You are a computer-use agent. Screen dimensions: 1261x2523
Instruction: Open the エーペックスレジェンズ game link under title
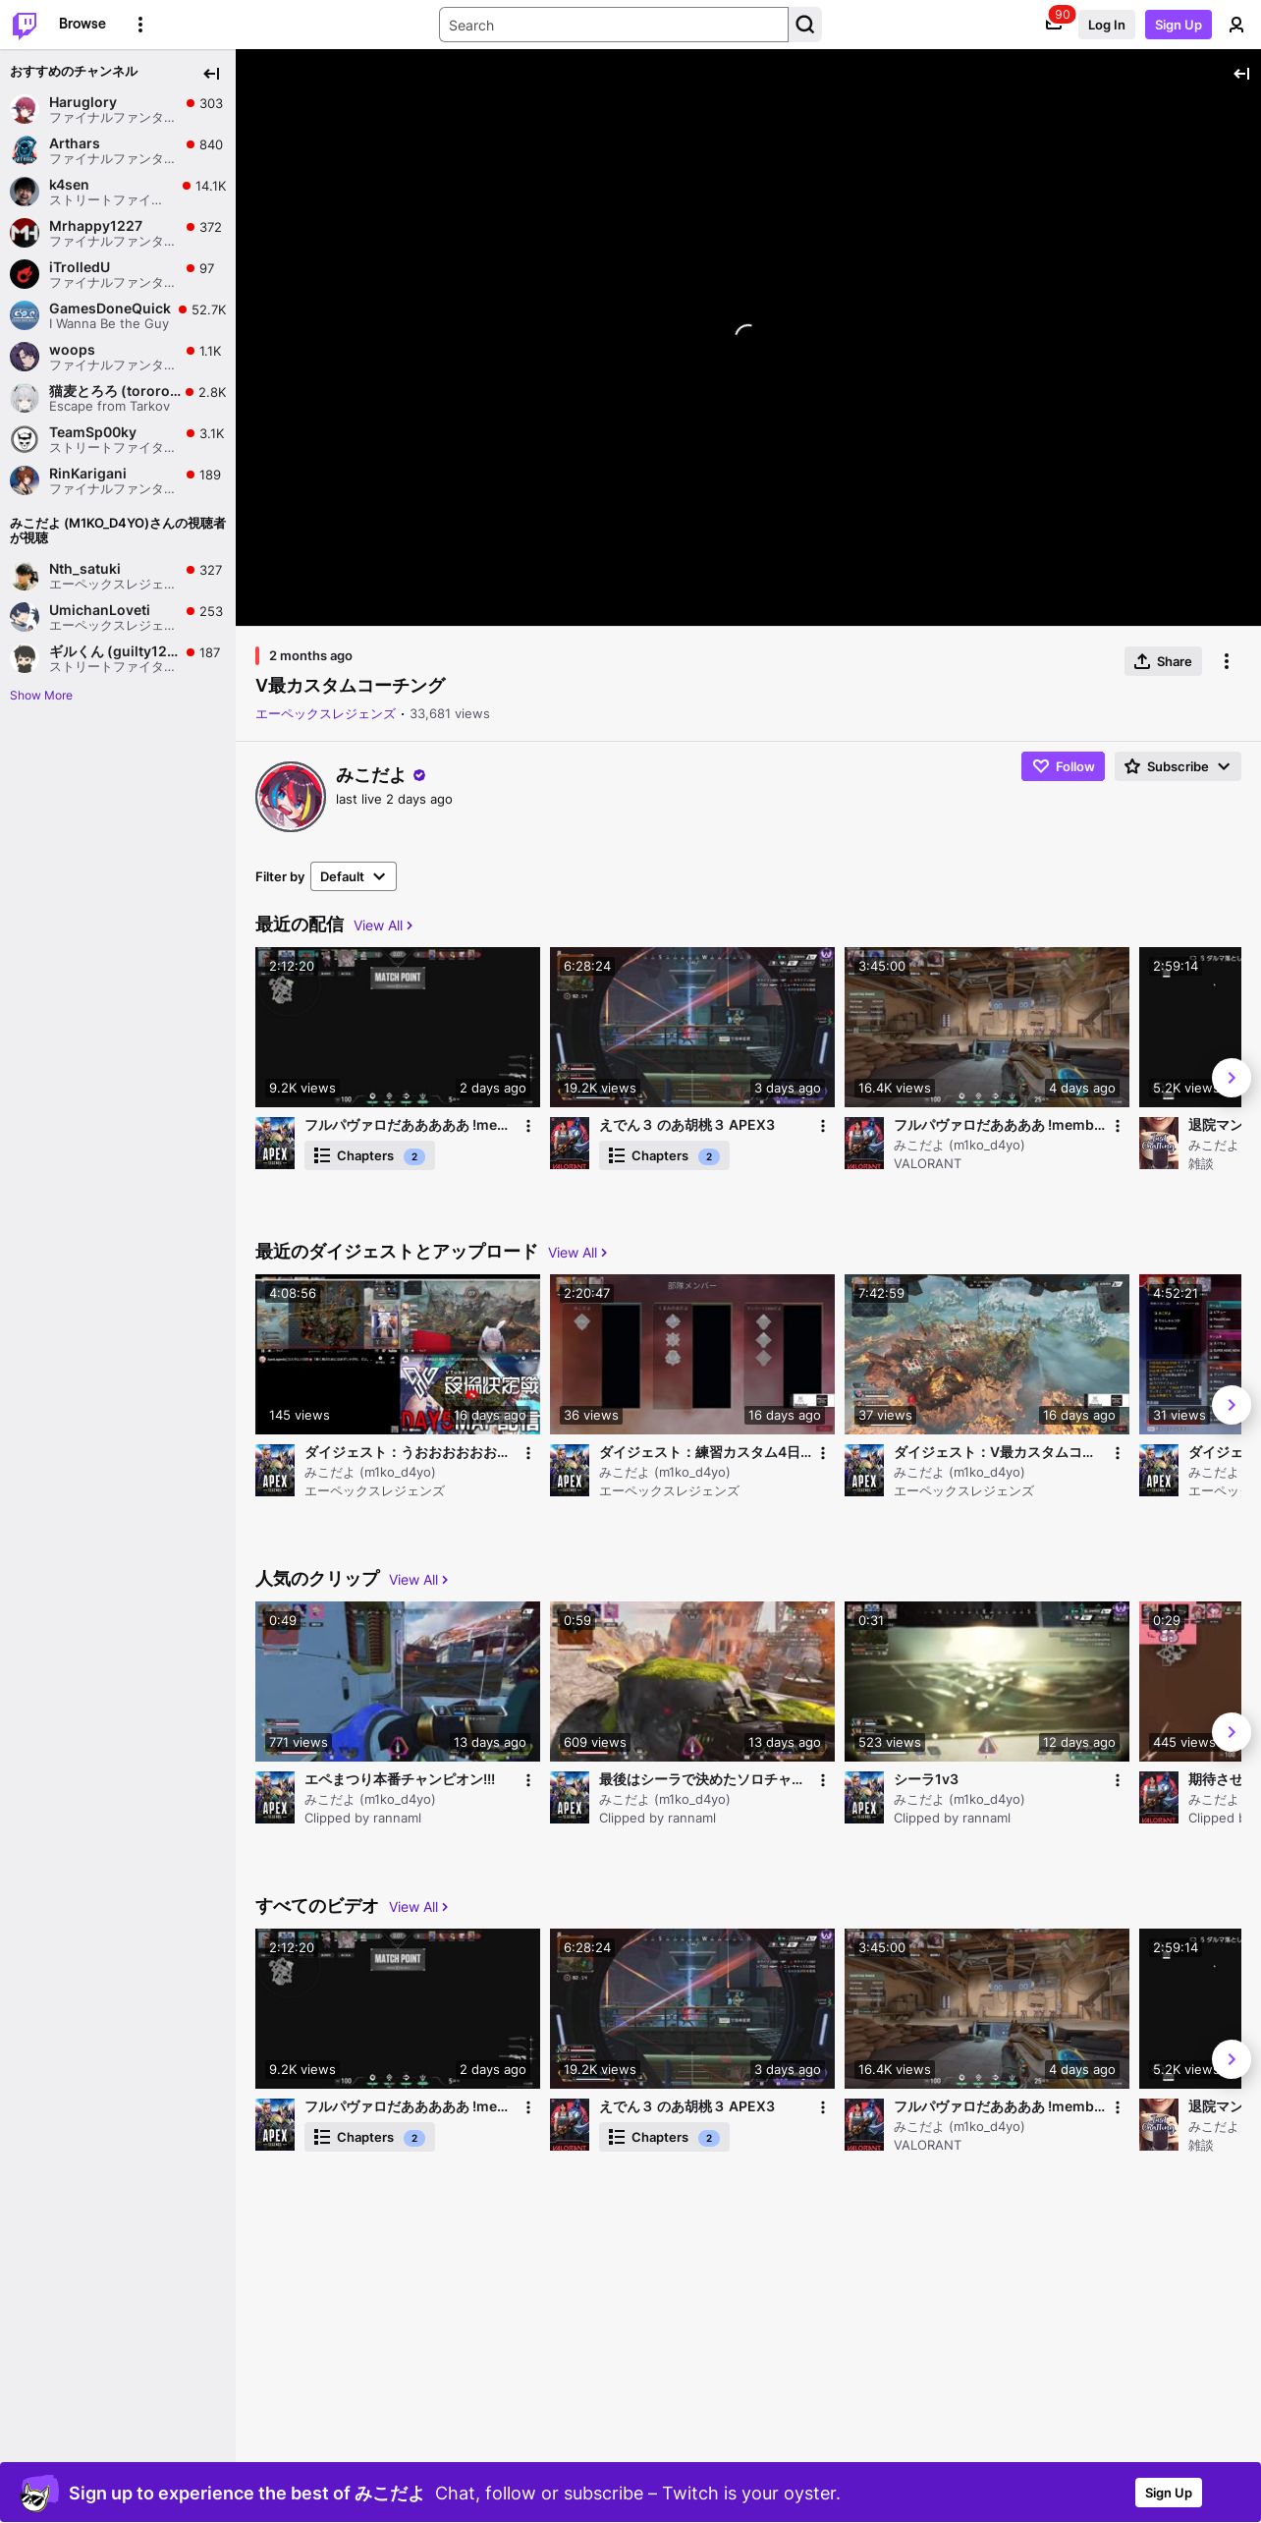325,714
